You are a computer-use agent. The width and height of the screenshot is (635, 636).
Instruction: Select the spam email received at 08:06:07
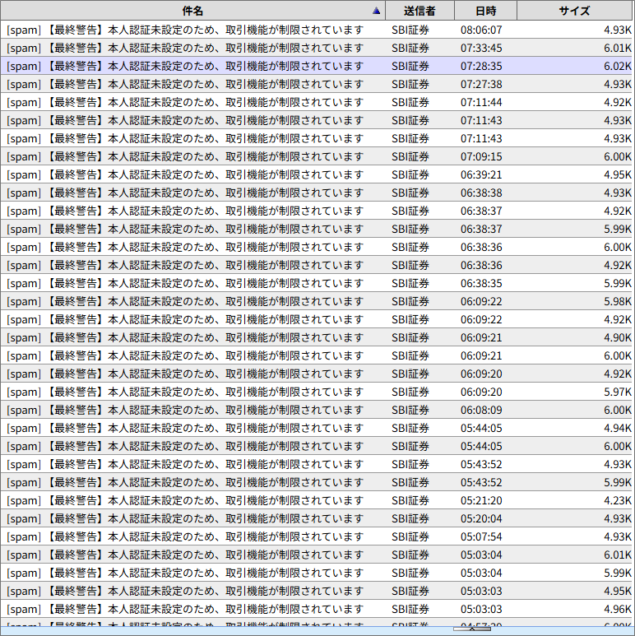[x=317, y=30]
